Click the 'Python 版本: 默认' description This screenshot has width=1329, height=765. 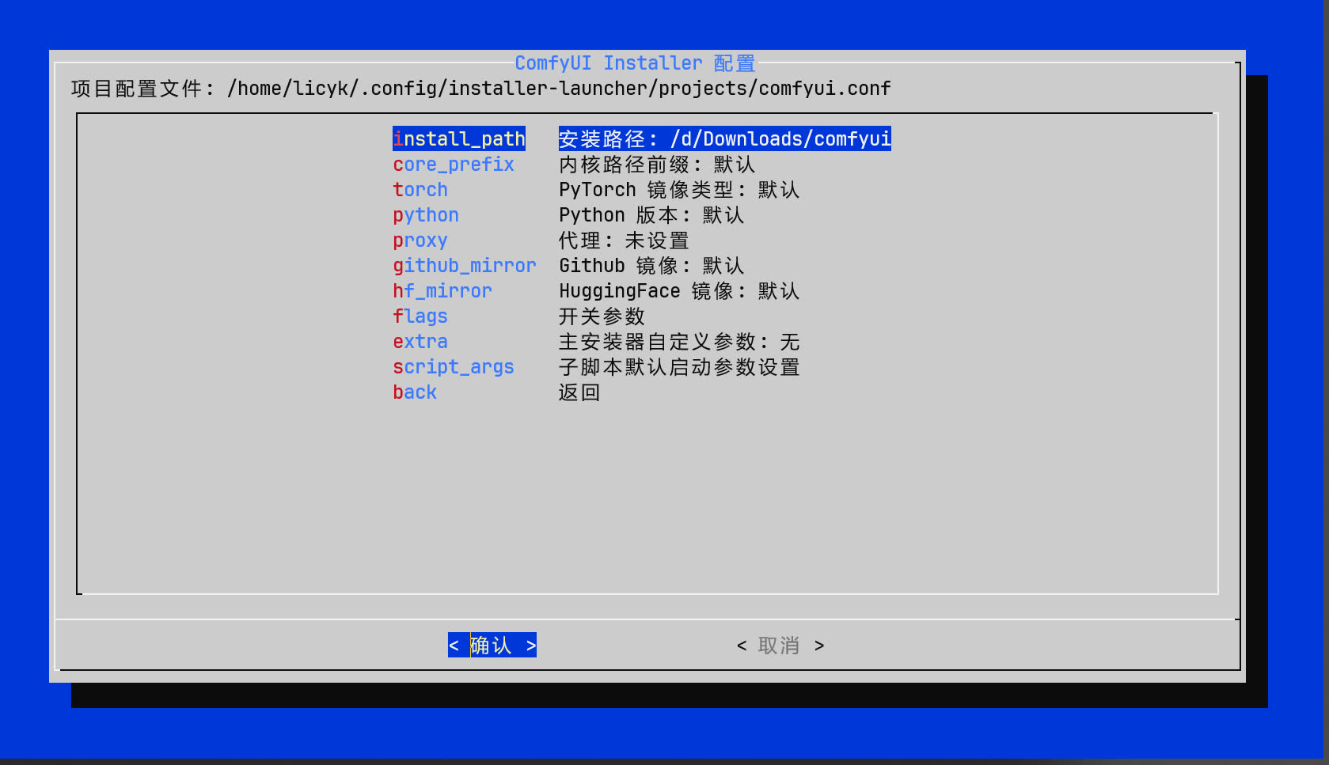[651, 215]
